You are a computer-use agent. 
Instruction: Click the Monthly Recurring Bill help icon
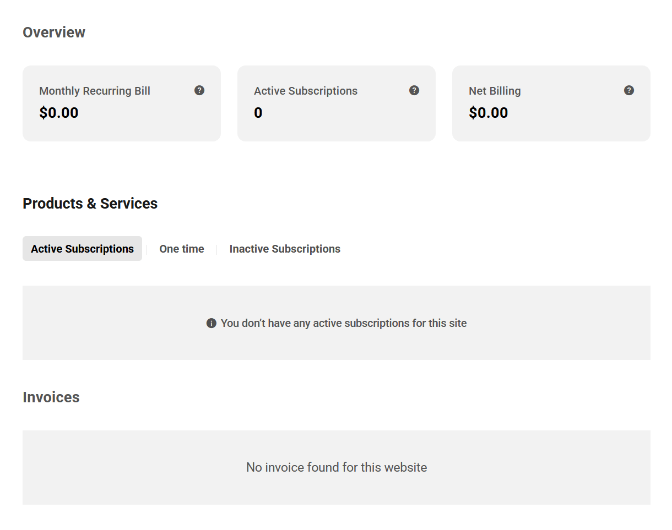[199, 90]
